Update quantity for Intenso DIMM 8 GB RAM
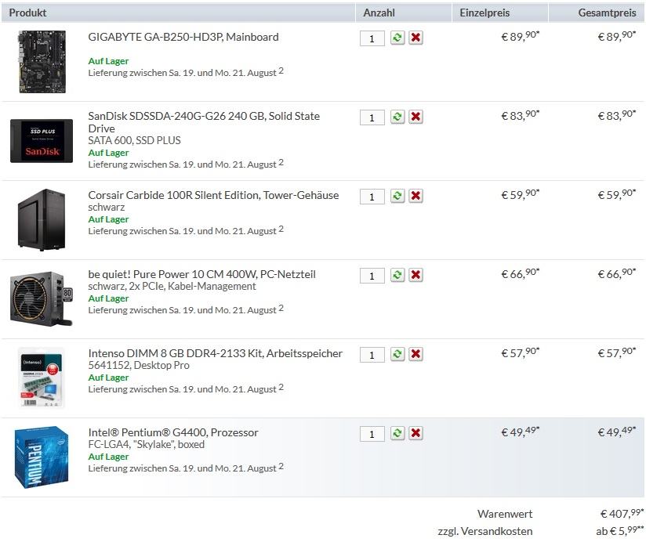The image size is (646, 542). (397, 354)
